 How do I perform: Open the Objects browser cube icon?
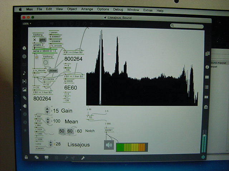click(x=24, y=48)
